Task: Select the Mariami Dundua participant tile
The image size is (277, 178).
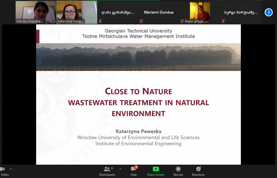Action: [x=159, y=12]
